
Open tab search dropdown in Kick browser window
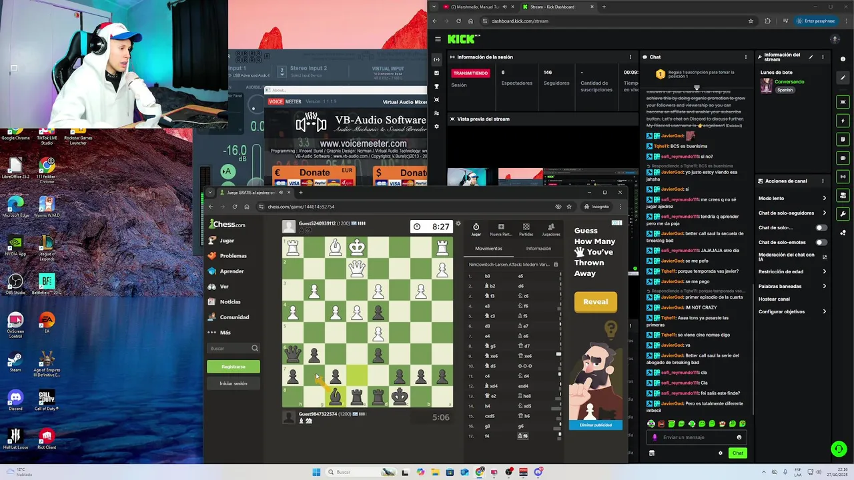pos(434,7)
